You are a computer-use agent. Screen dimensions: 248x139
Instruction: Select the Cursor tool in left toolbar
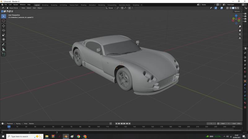coord(4,21)
